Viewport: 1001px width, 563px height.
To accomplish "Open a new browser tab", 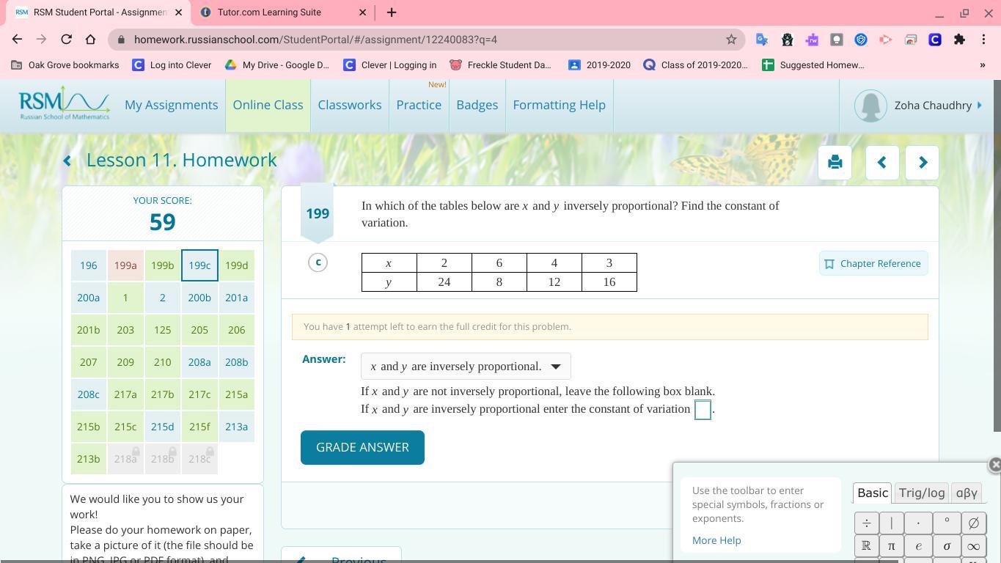I will click(392, 12).
